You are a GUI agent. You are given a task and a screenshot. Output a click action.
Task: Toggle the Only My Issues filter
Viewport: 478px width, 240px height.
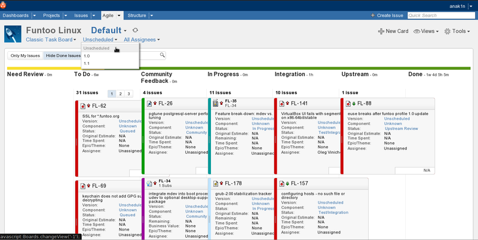pyautogui.click(x=26, y=55)
